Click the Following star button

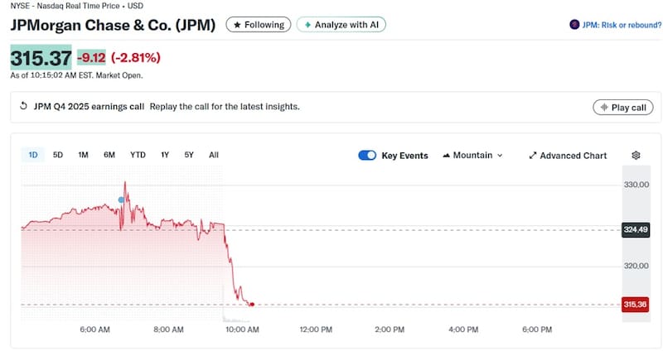(x=258, y=25)
